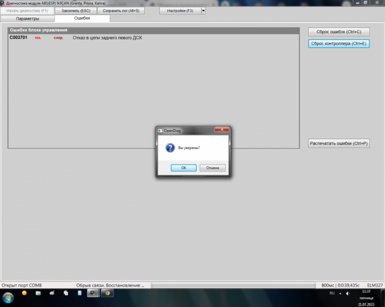Open Настройки (F3) settings
385x307 pixels.
(180, 11)
